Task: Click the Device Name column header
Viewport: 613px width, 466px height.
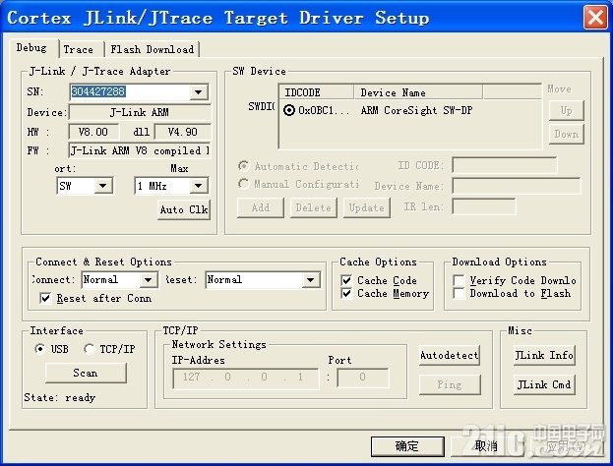Action: 418,92
